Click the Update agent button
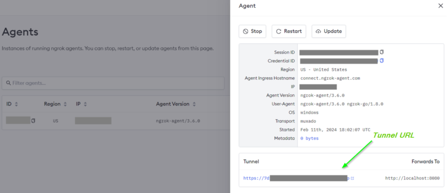The height and width of the screenshot is (193, 448). point(329,31)
